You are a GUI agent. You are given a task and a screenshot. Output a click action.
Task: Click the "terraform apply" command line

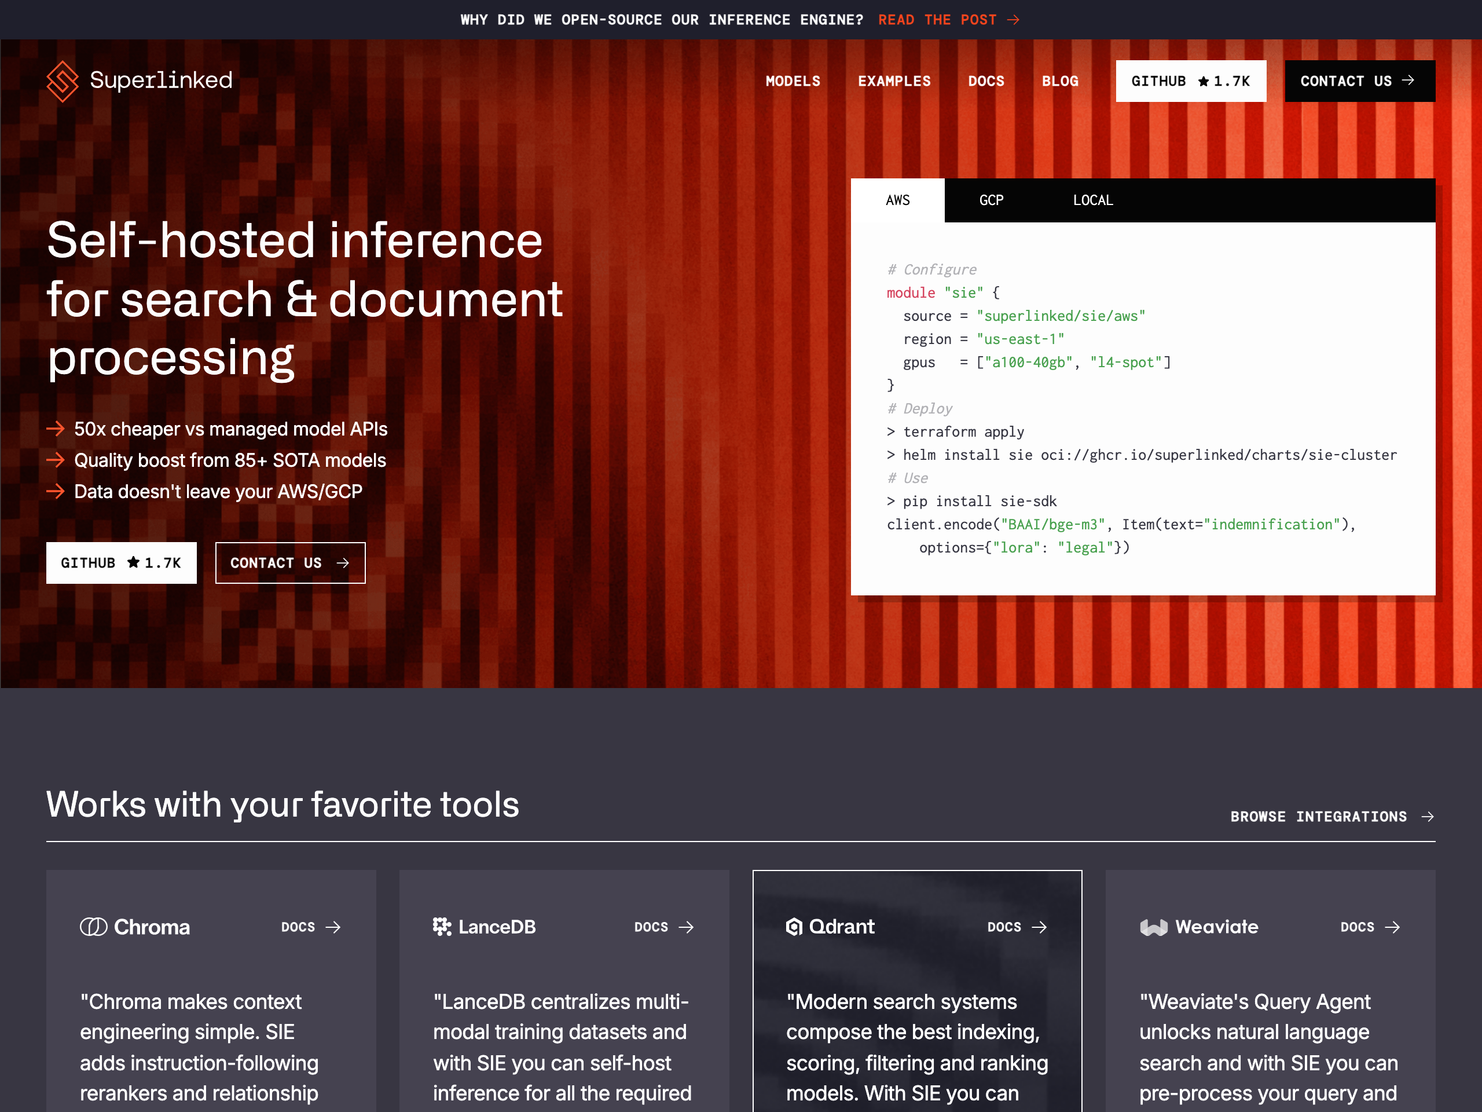(x=955, y=431)
